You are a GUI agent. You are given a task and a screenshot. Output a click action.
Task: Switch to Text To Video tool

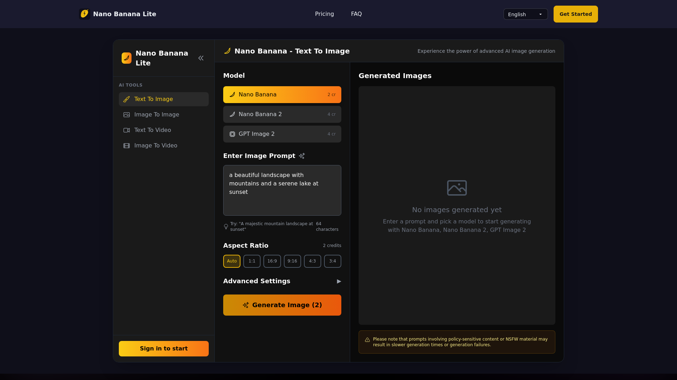(x=164, y=130)
